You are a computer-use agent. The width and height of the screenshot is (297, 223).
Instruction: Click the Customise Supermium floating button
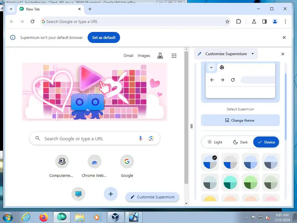point(153,197)
